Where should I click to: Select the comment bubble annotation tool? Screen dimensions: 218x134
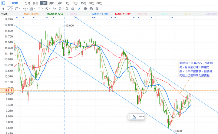coord(61,9)
